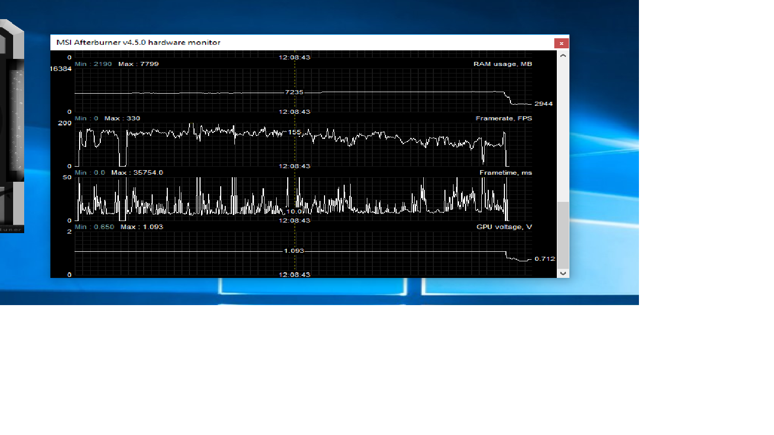Click the RAM usage Min : 2190 value
Viewport: 774px width, 435px height.
click(93, 64)
